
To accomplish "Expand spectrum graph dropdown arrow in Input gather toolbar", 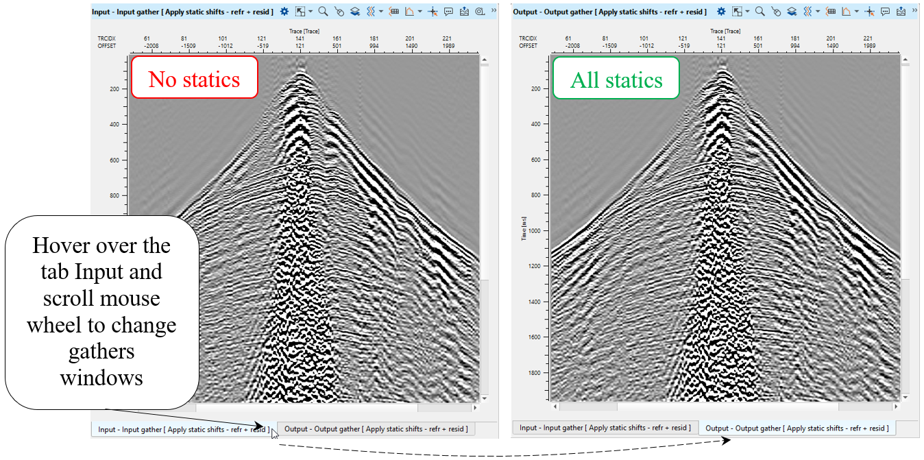I will tap(420, 12).
